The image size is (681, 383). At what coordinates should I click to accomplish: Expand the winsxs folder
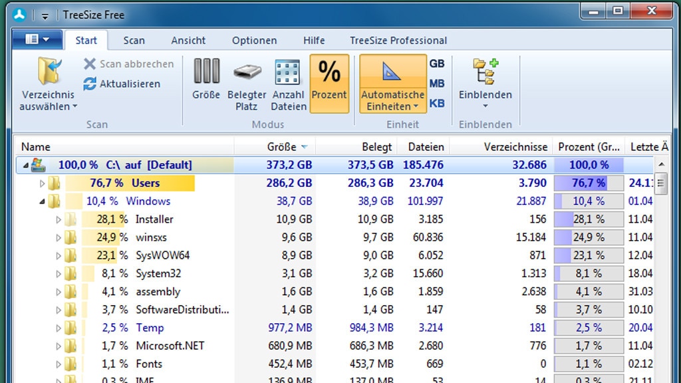pos(59,238)
